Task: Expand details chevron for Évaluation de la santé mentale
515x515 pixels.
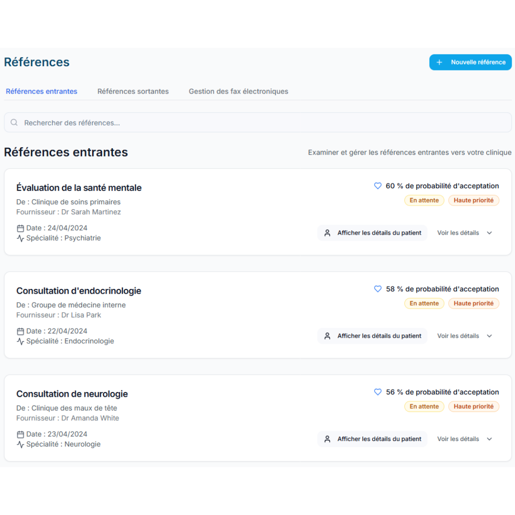Action: tap(489, 233)
